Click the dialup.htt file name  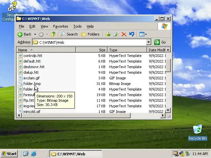pos(31,72)
